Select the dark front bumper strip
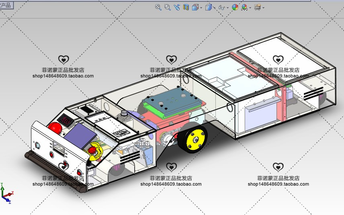 pyautogui.click(x=55, y=171)
